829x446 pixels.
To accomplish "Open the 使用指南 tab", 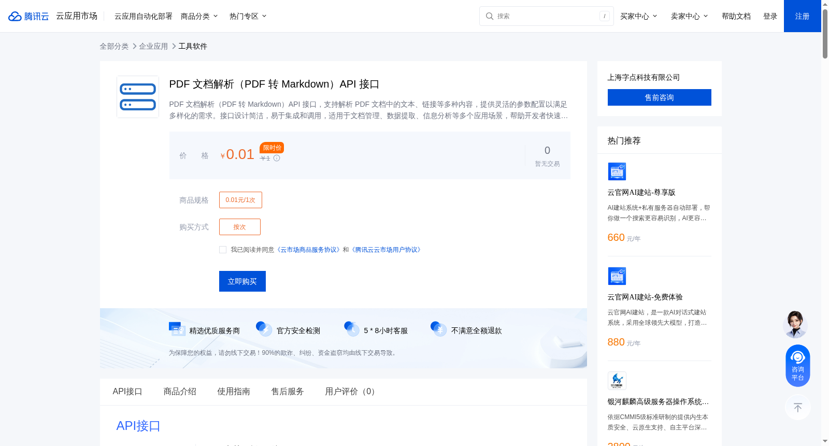I will pyautogui.click(x=234, y=392).
